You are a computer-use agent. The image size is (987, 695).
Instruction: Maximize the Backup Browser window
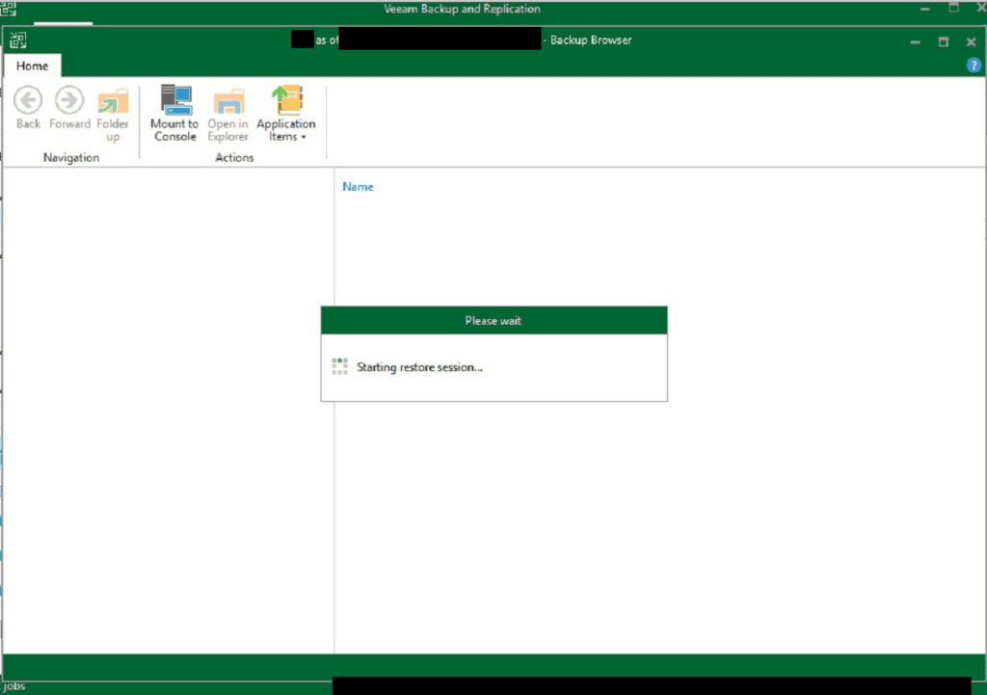point(944,41)
